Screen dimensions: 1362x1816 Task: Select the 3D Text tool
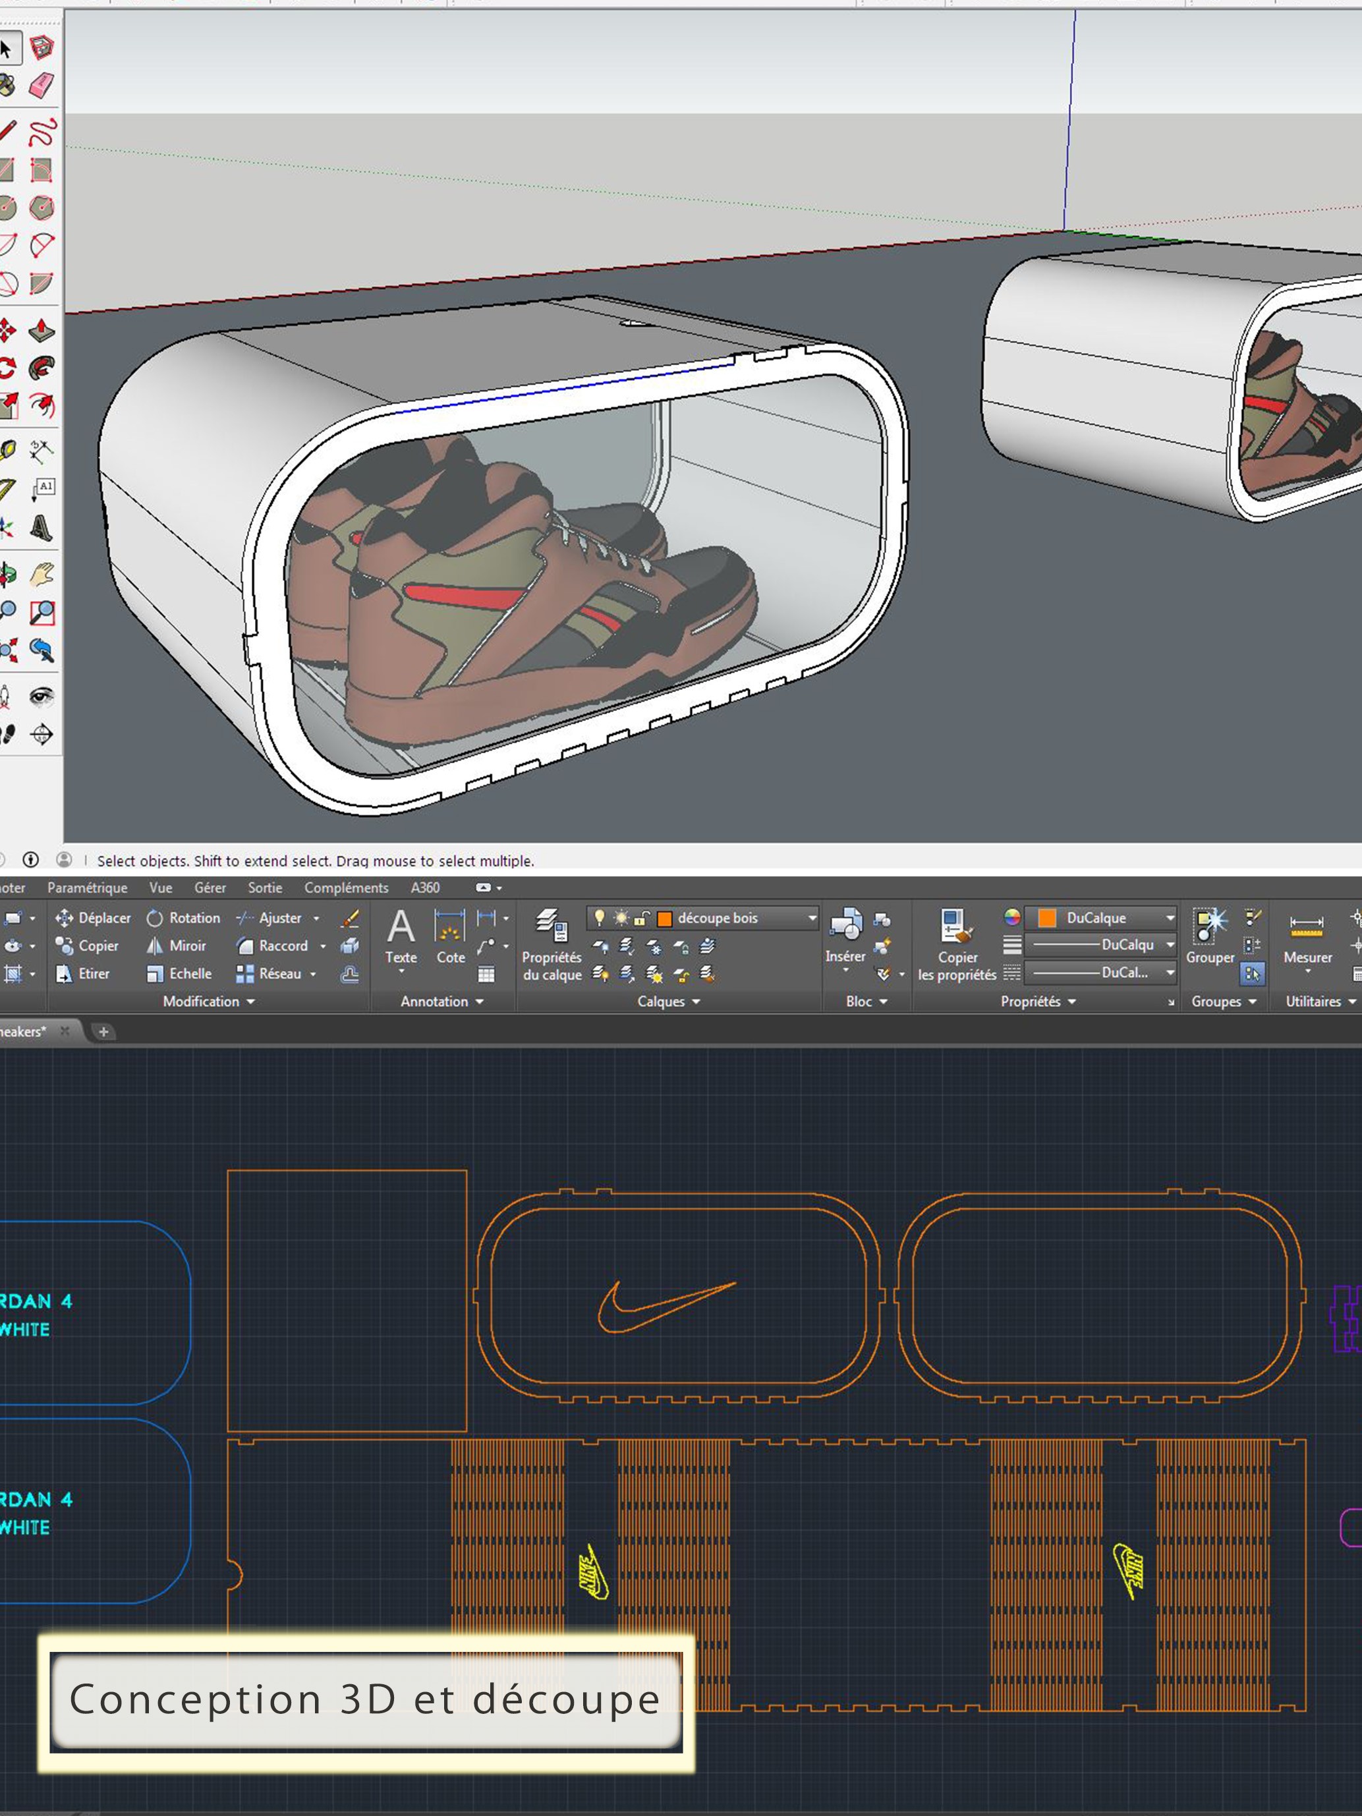click(x=42, y=528)
